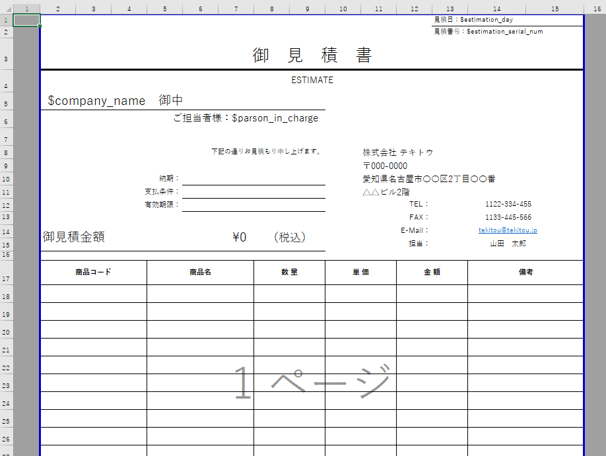Screen dimensions: 606x456
Task: Click the ESTIMATE subtitle cell
Action: [x=312, y=81]
